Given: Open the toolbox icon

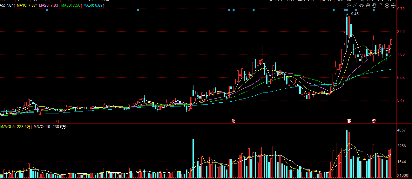Looking at the screenshot, I should (368, 5).
